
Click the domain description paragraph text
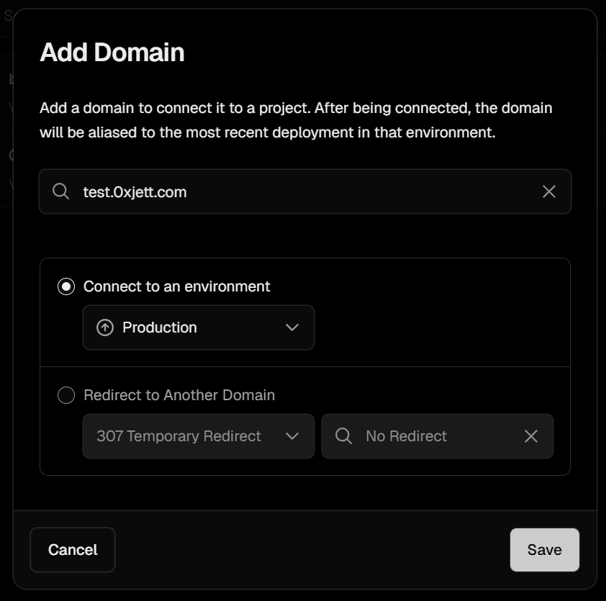[296, 120]
